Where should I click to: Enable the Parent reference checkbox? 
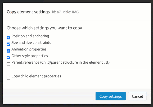click(x=8, y=64)
